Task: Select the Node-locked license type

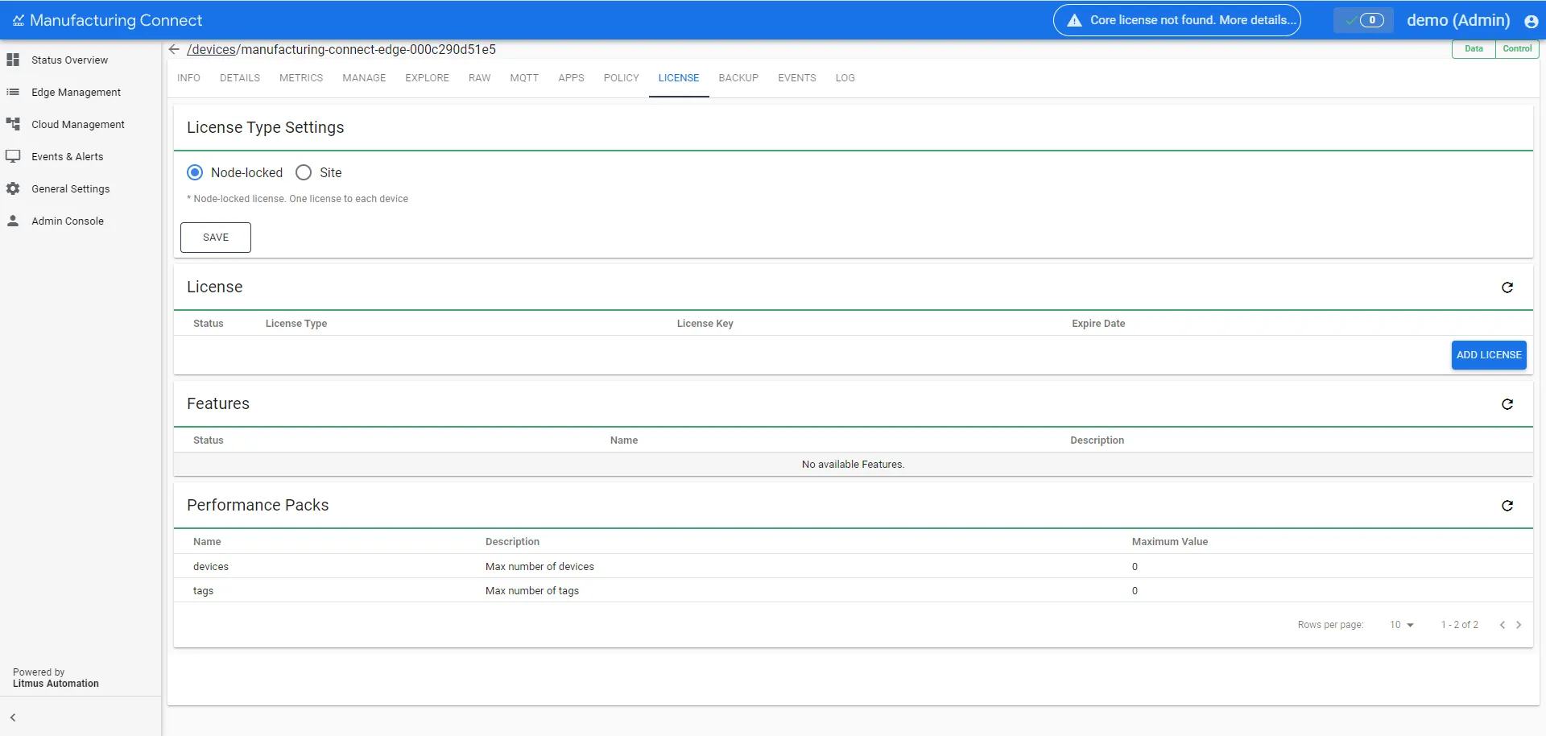Action: [195, 172]
